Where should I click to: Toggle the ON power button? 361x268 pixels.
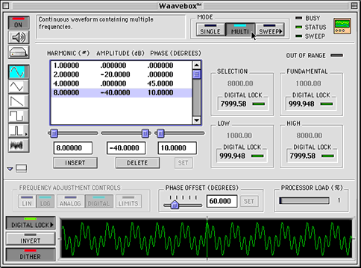click(x=19, y=23)
